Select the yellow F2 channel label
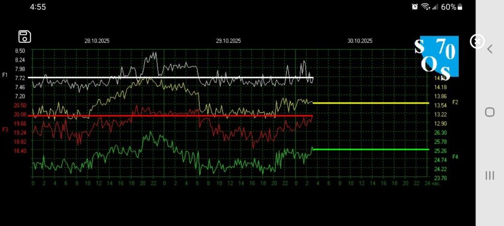The width and height of the screenshot is (504, 226). pos(455,102)
